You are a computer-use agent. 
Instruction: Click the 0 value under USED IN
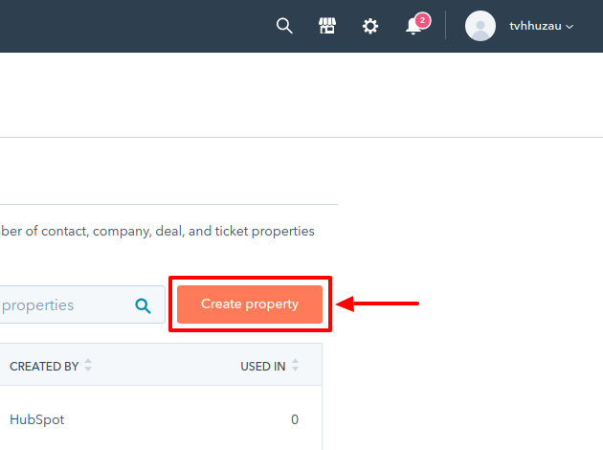[295, 419]
